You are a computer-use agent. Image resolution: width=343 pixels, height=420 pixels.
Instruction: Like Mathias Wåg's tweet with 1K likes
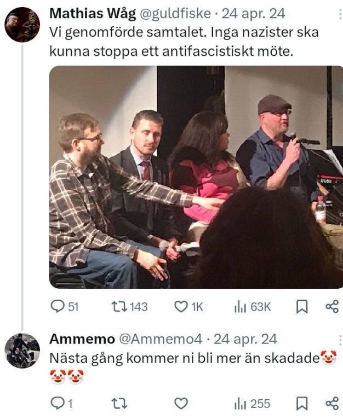click(188, 307)
